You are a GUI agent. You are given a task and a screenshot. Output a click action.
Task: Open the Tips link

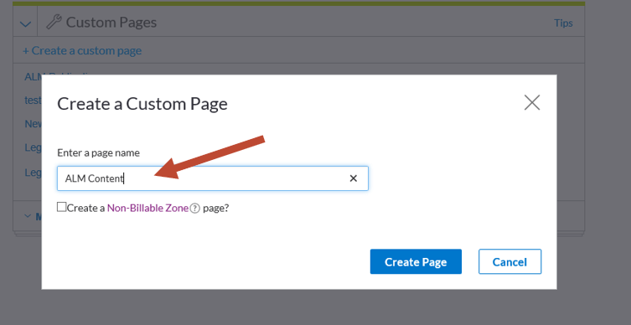[x=563, y=23]
